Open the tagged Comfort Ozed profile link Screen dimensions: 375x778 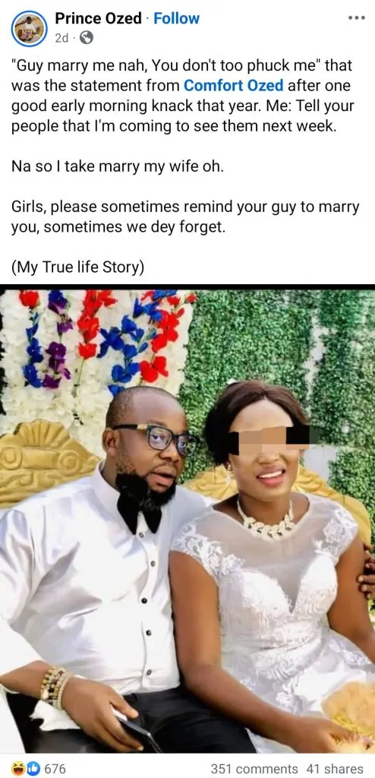click(234, 85)
